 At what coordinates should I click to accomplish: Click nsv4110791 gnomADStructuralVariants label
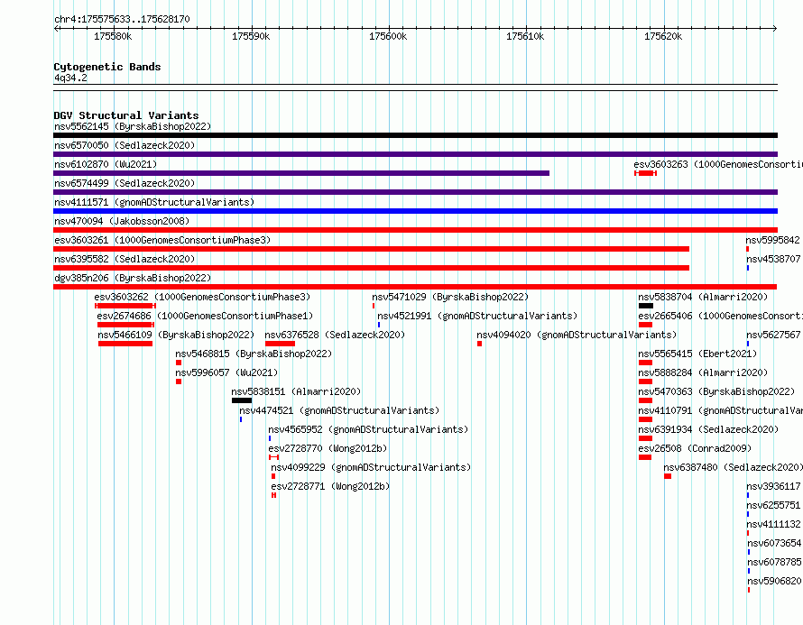pos(721,410)
